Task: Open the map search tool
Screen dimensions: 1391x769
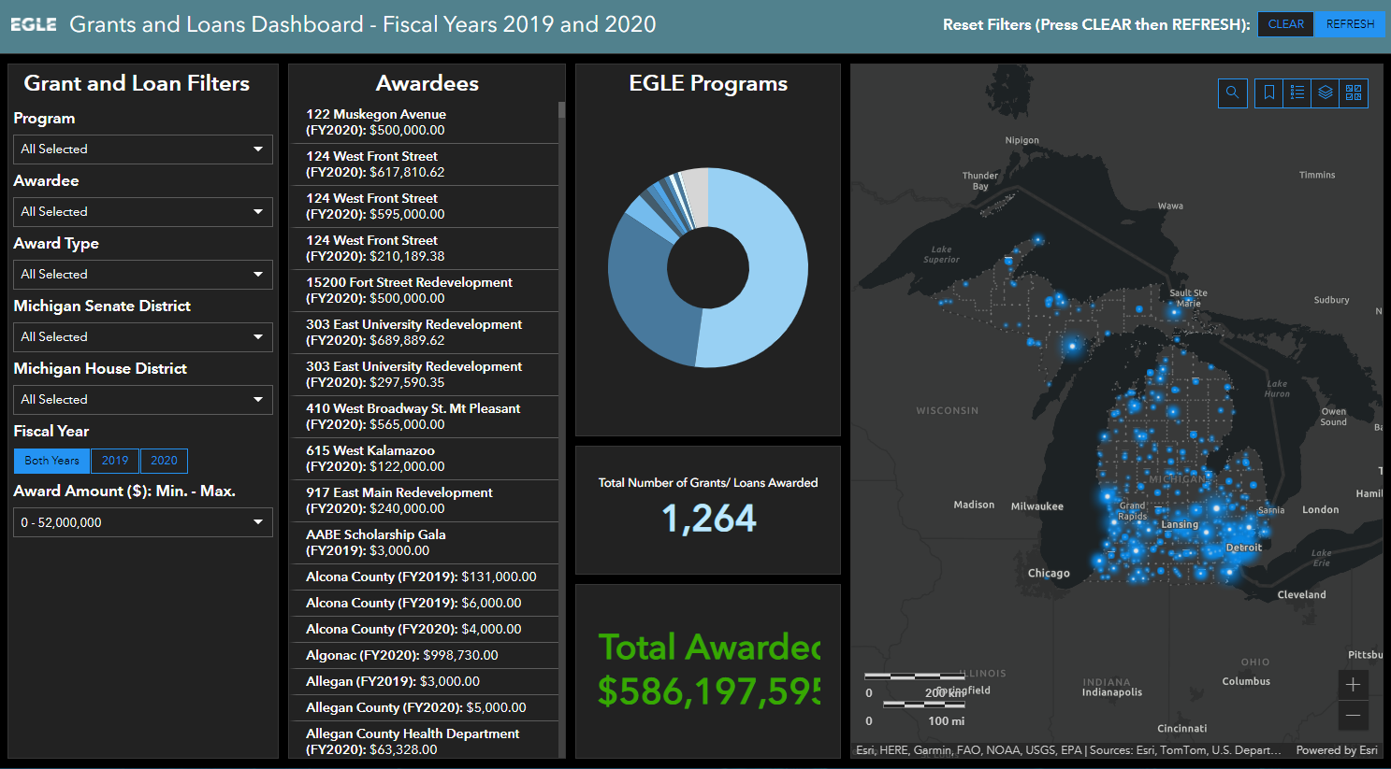Action: (1232, 93)
